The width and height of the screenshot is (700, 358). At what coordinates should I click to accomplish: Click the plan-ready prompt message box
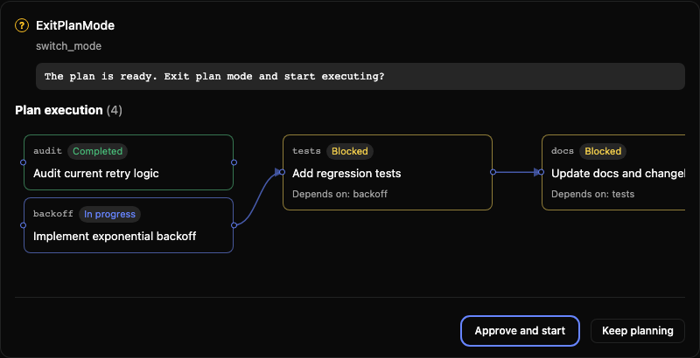click(360, 76)
